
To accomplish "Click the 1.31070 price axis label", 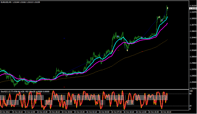I will click(193, 12).
